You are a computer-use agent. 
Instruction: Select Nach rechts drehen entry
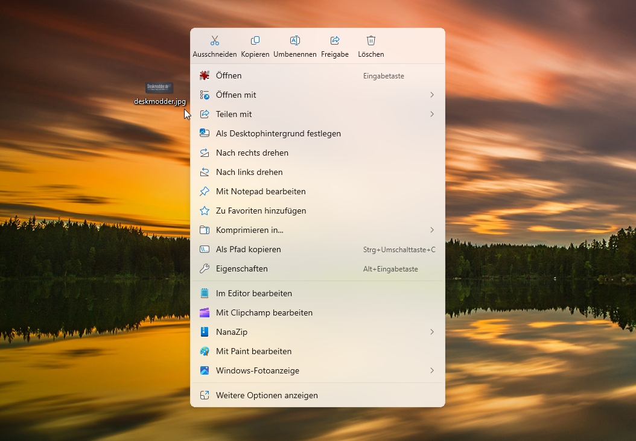(317, 153)
